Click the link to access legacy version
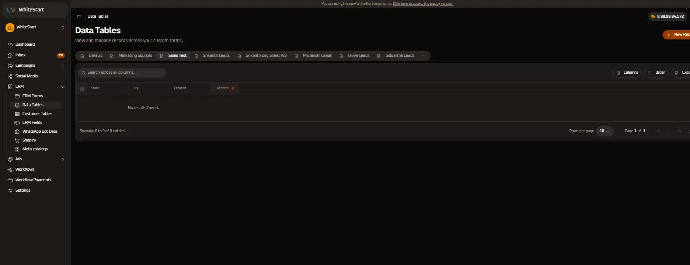Screen dimensions: 690x265 (423, 4)
